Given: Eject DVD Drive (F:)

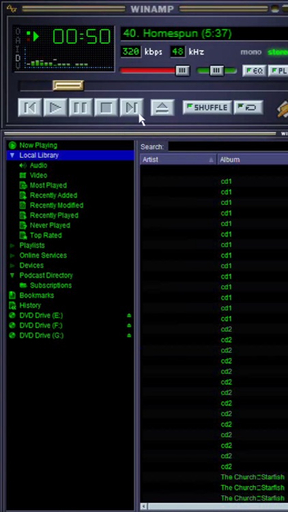Looking at the screenshot, I should click(x=129, y=326).
